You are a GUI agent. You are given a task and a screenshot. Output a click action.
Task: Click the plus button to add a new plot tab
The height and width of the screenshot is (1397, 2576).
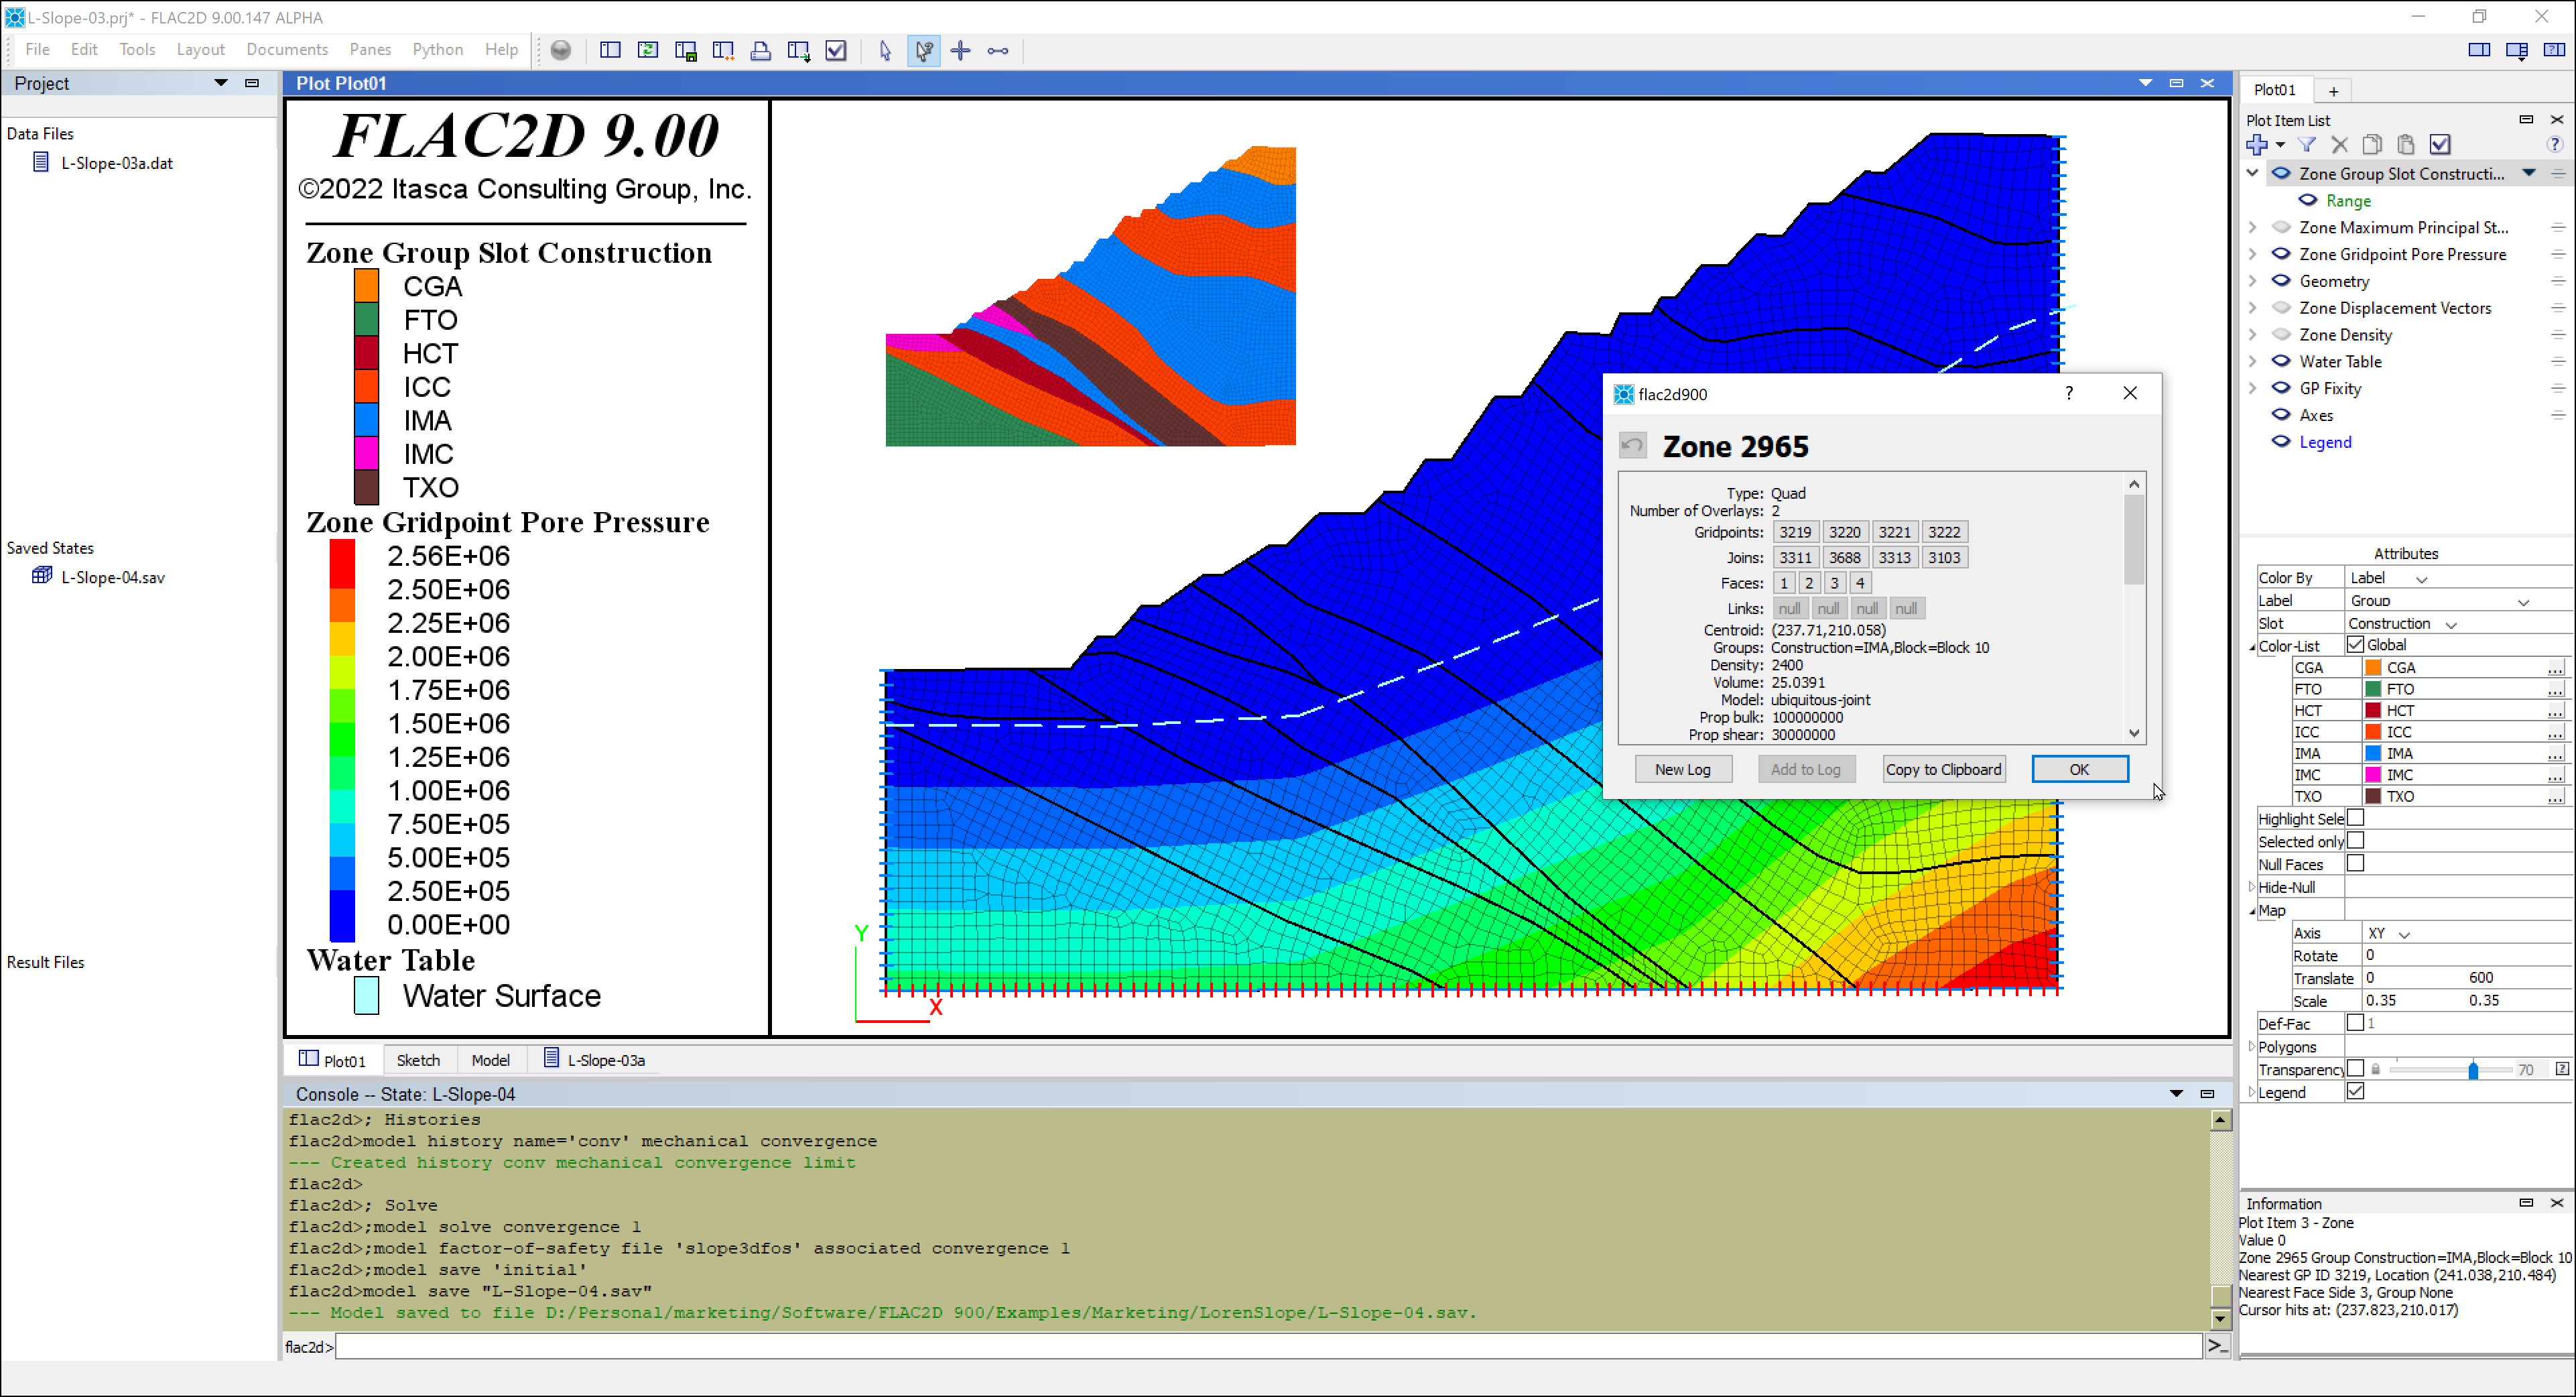click(x=2334, y=91)
